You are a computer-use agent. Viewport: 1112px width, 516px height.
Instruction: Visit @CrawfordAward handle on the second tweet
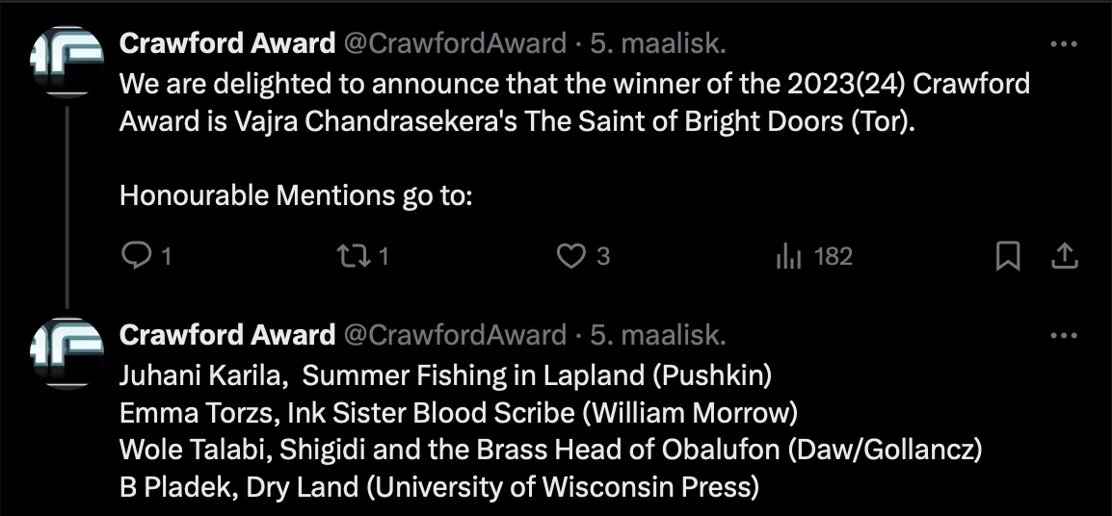pyautogui.click(x=455, y=335)
